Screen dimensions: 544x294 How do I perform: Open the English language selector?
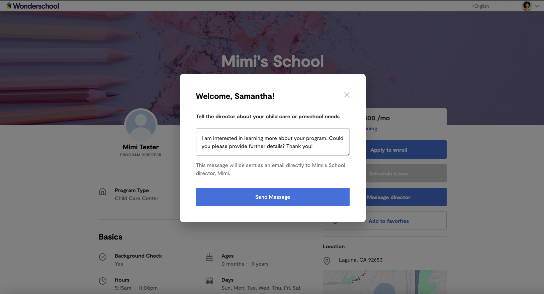pos(480,6)
